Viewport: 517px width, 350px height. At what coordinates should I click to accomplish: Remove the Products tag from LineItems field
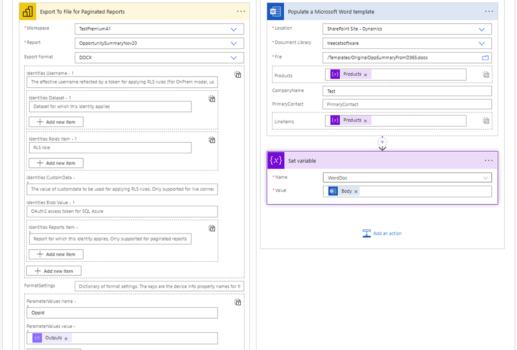pyautogui.click(x=366, y=121)
